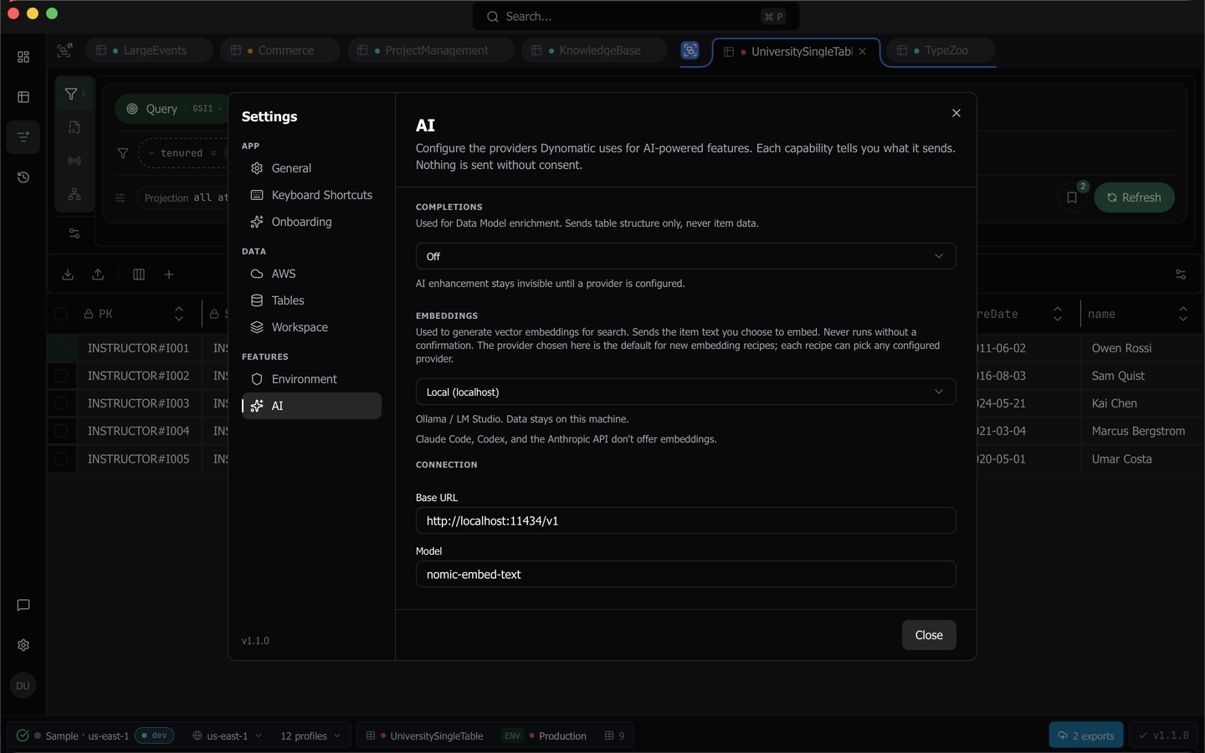Click the columns layout icon in table toolbar
Image resolution: width=1205 pixels, height=753 pixels.
[x=139, y=274]
